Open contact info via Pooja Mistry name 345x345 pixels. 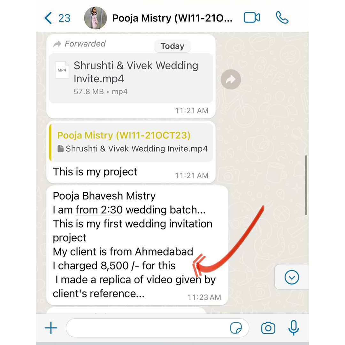click(x=172, y=18)
